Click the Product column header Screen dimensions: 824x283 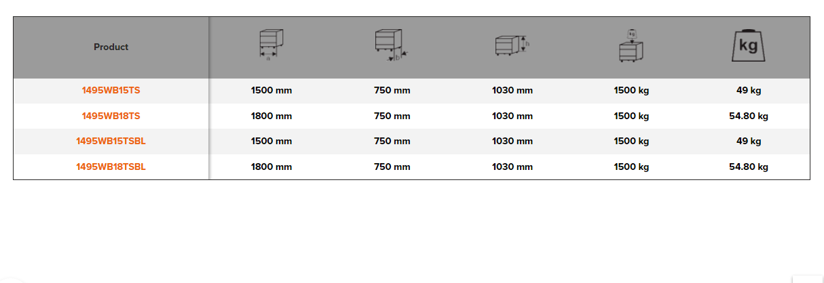(111, 47)
